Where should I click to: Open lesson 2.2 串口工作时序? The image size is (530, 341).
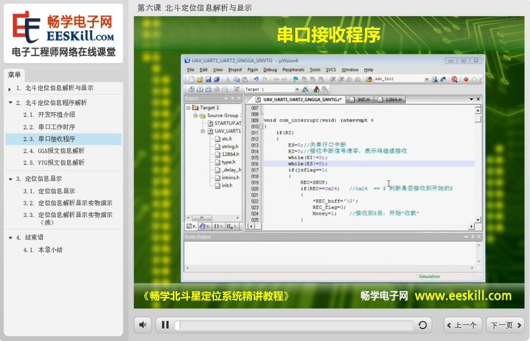coord(49,127)
